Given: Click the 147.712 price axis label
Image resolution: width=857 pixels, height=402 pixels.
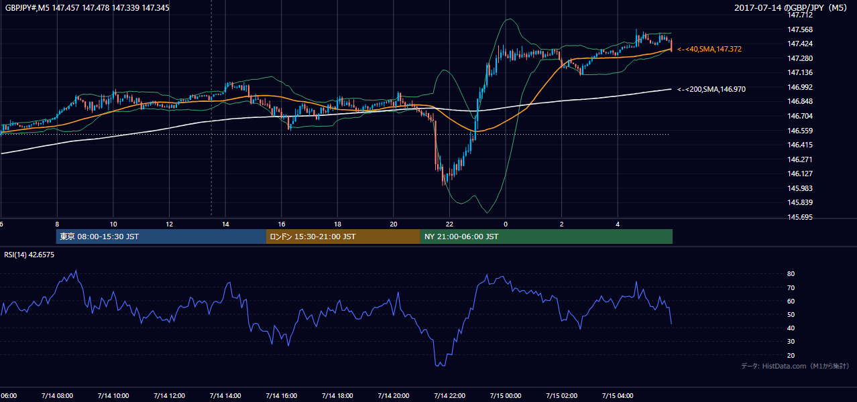Looking at the screenshot, I should click(799, 14).
